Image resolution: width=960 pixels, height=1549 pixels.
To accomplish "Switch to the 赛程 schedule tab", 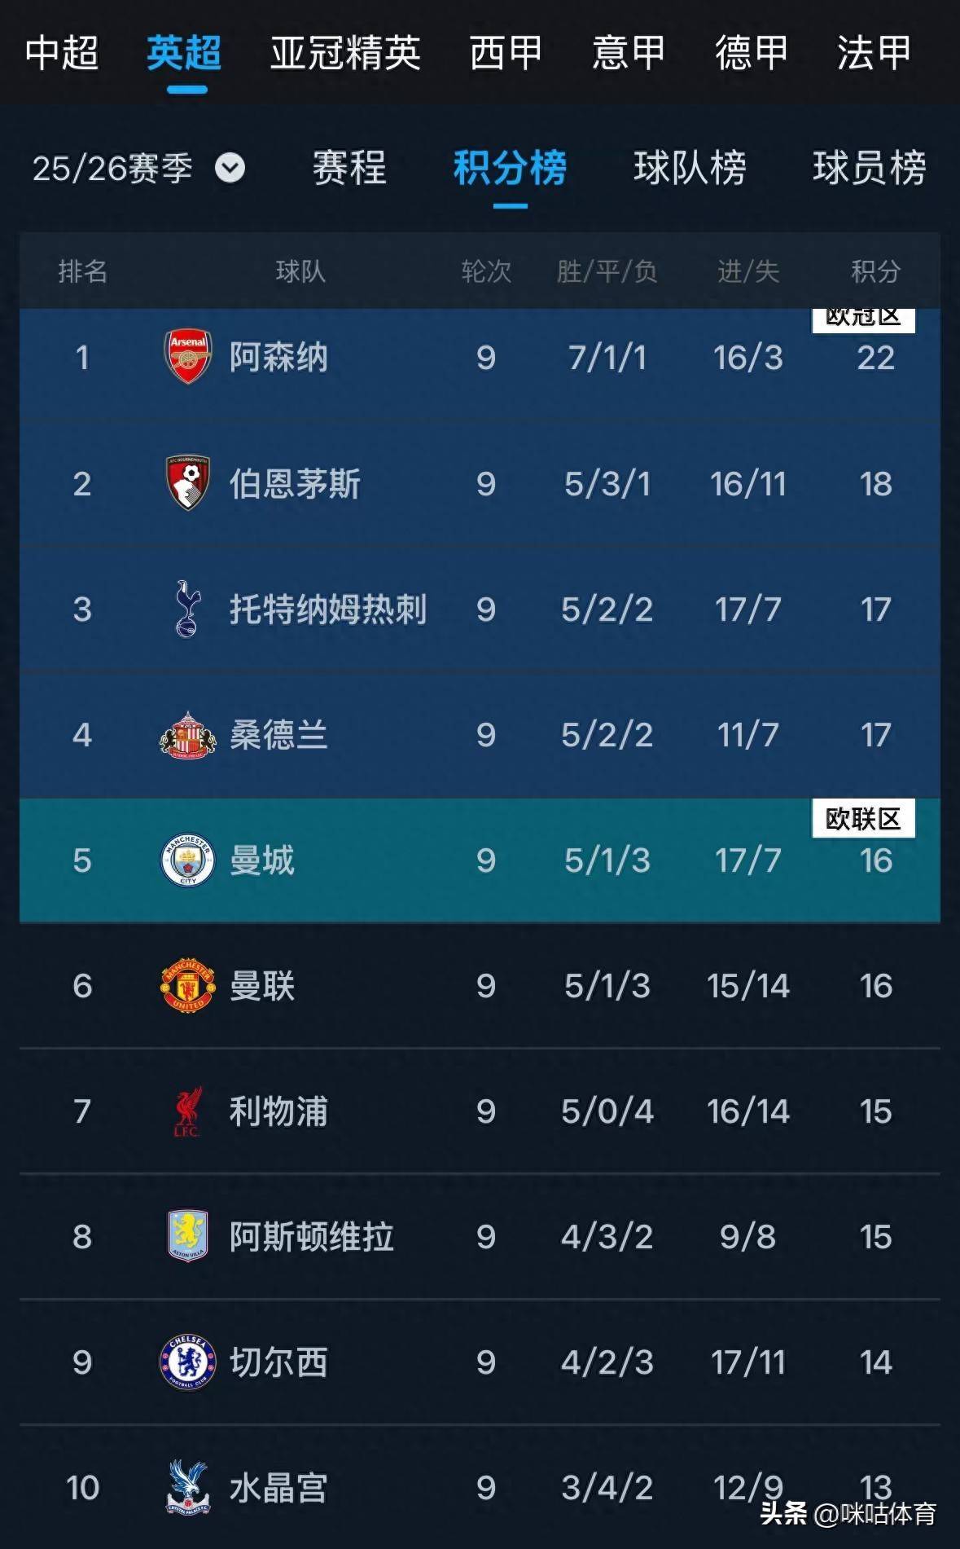I will point(349,169).
